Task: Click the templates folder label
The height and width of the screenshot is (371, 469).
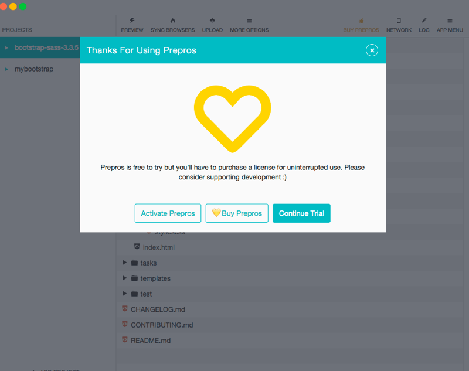Action: [x=155, y=278]
